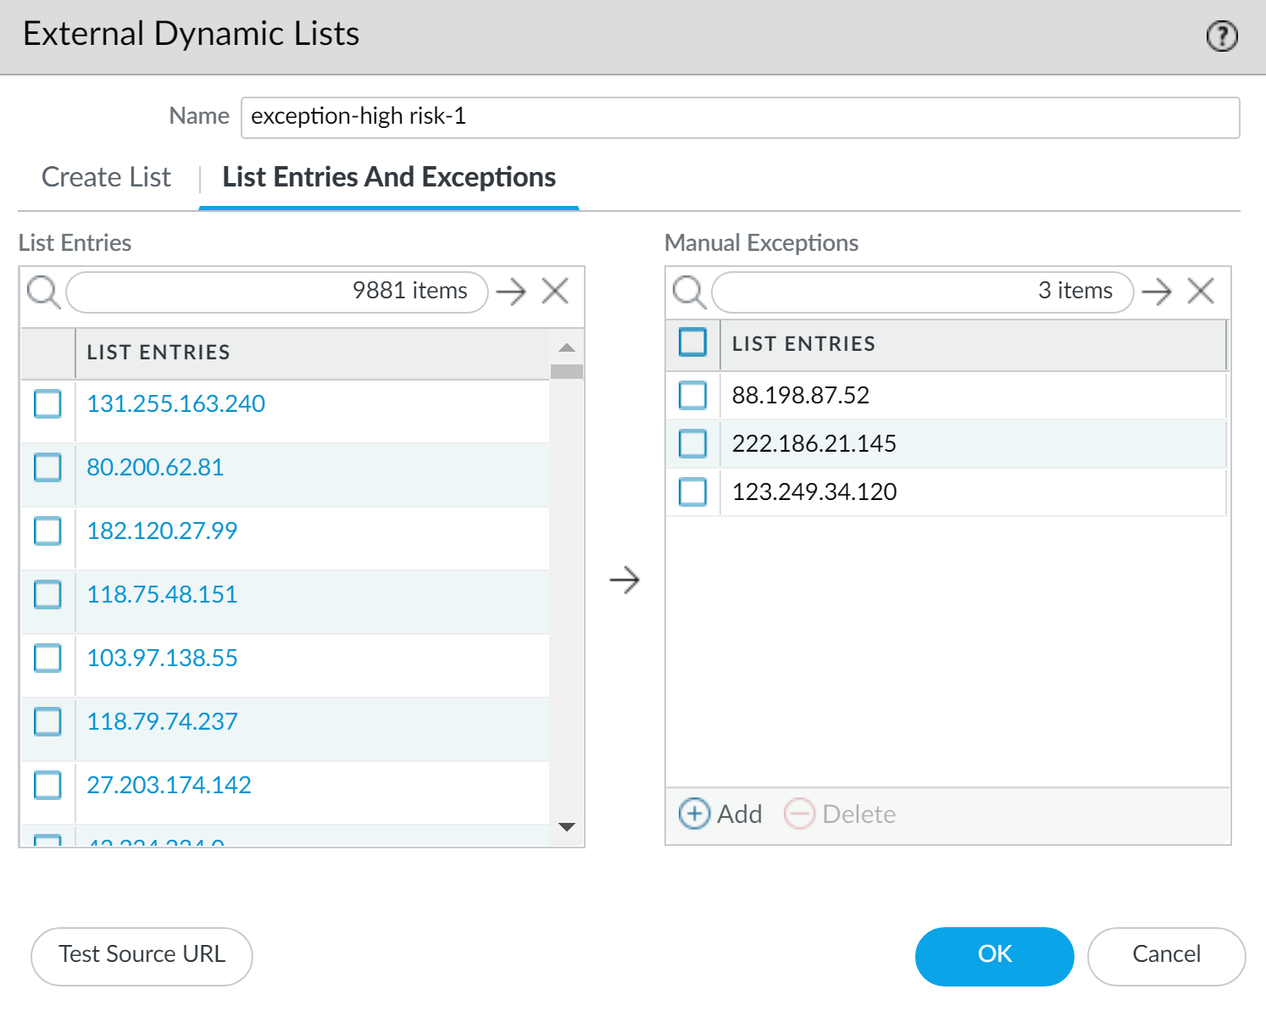Check the box for entry 131.255.163.240
Screen dimensions: 1266x1017
click(47, 404)
